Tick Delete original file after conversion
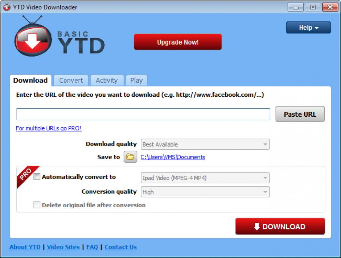Image resolution: width=341 pixels, height=258 pixels. (37, 205)
